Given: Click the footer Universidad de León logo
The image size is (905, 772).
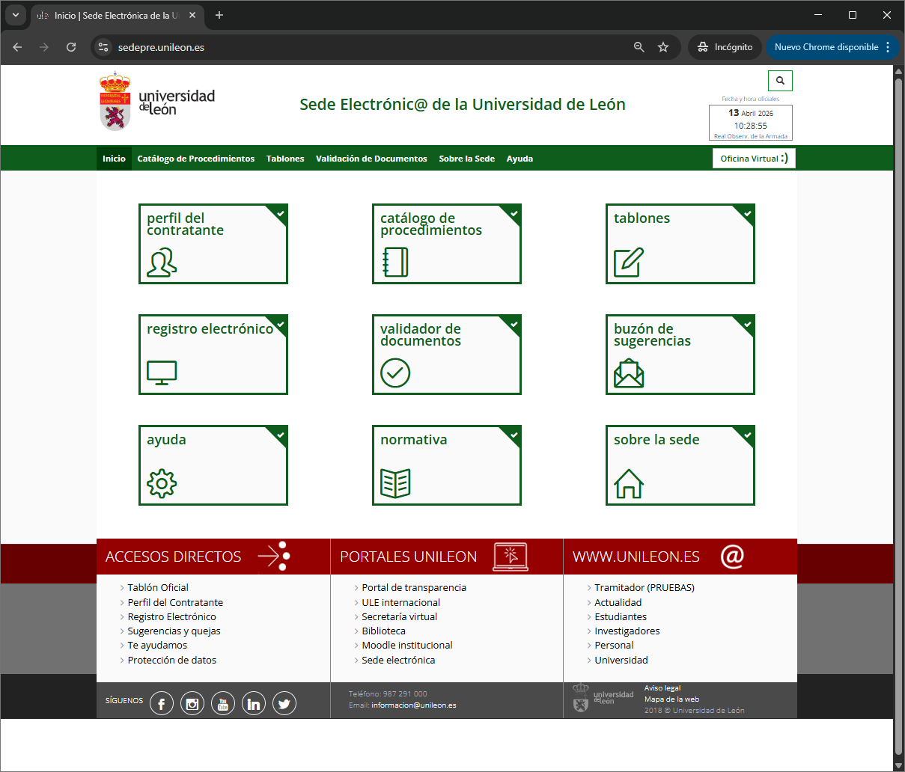Looking at the screenshot, I should [603, 698].
